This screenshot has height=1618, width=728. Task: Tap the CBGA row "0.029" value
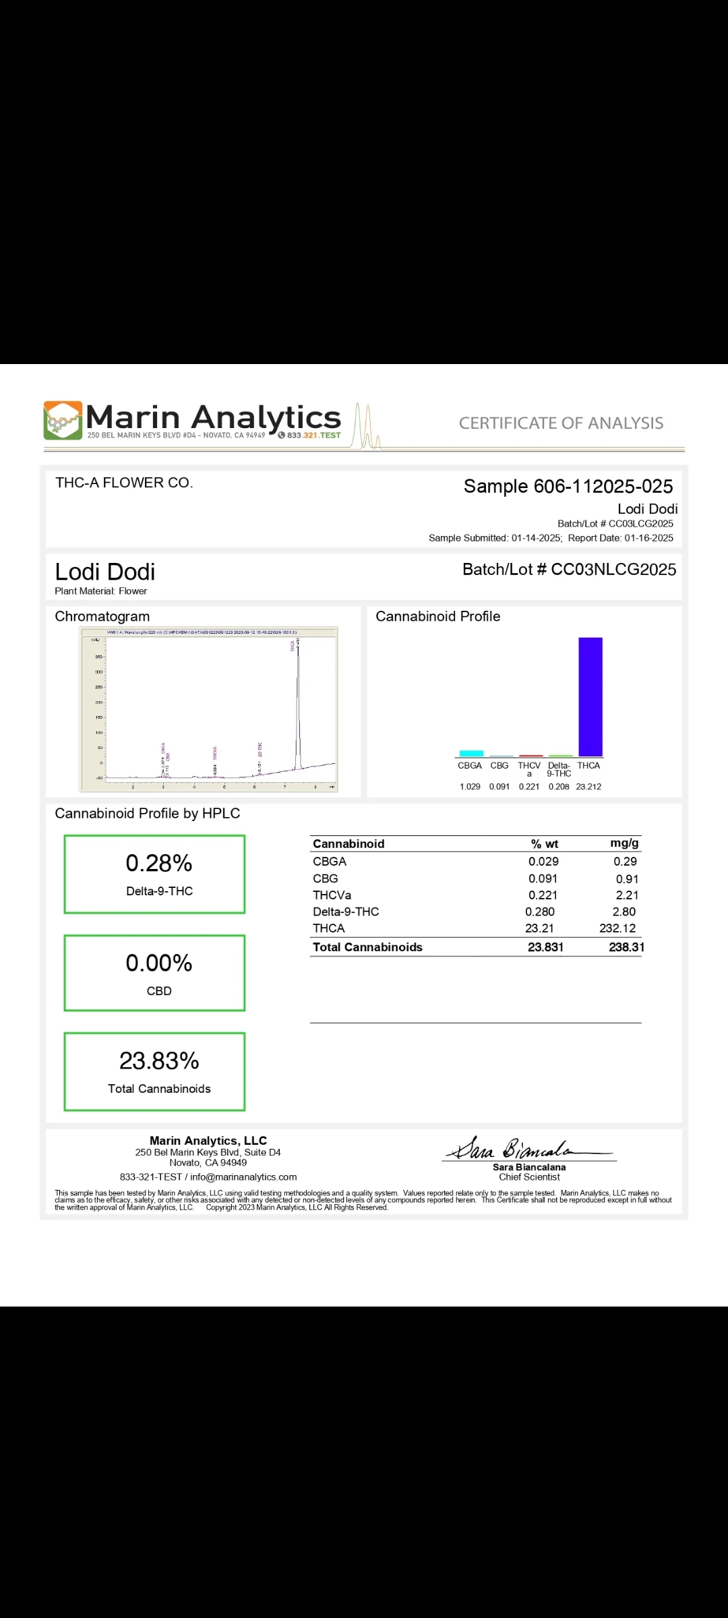click(x=543, y=862)
